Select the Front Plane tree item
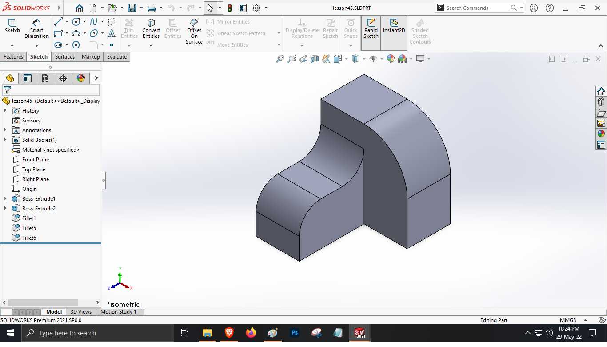This screenshot has height=347, width=607. pos(36,159)
